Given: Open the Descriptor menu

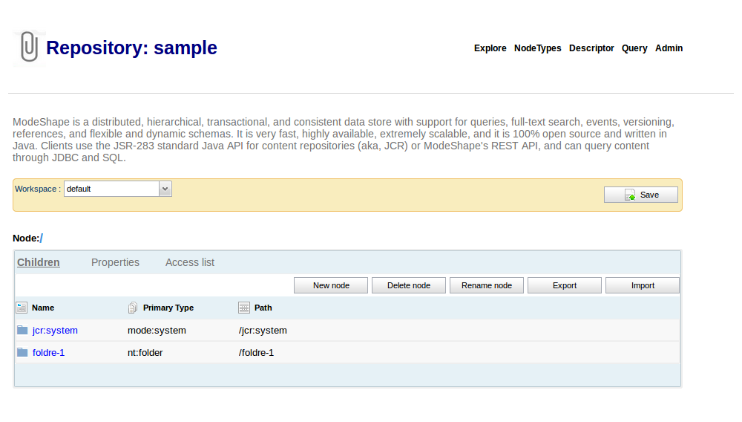Looking at the screenshot, I should click(x=591, y=48).
